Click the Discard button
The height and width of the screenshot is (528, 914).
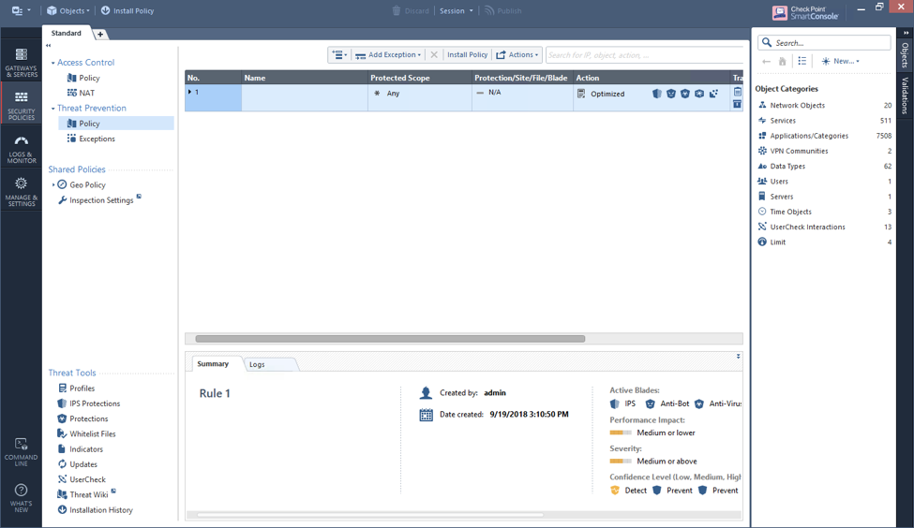click(x=411, y=10)
